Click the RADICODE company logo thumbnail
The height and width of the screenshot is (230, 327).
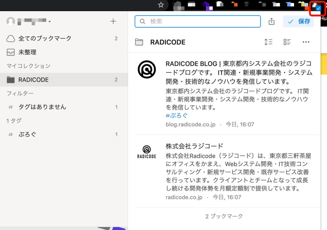(147, 152)
